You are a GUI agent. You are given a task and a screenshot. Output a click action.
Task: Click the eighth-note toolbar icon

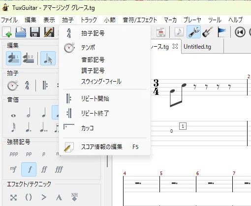point(179,32)
